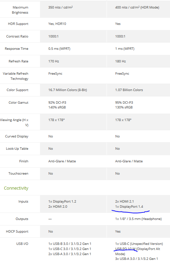Select the Variable Refresh Technology label
The height and width of the screenshot is (265, 170).
click(x=16, y=76)
